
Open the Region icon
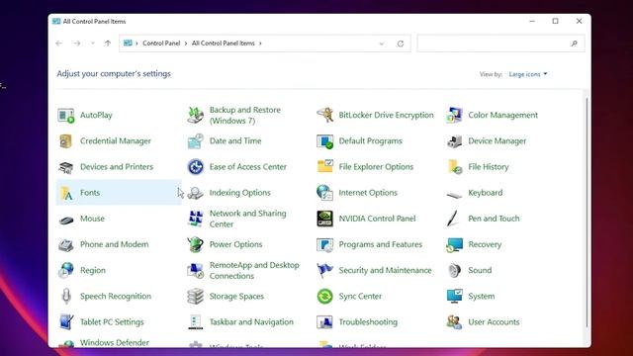(66, 270)
